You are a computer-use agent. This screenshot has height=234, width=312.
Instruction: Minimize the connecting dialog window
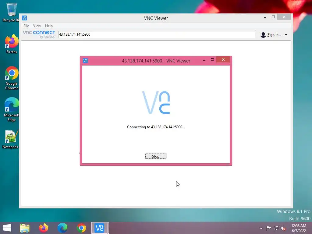pos(204,60)
